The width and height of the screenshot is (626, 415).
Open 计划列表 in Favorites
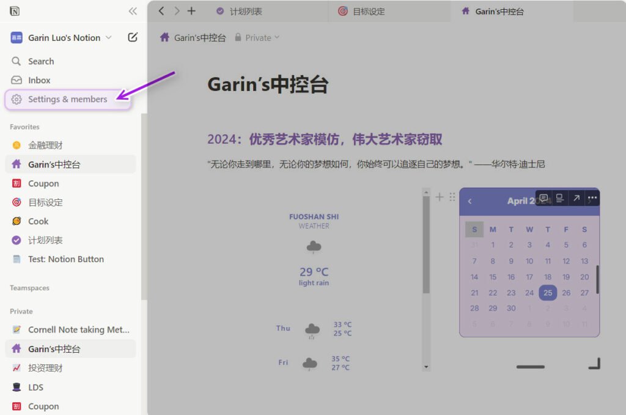[x=71, y=240]
